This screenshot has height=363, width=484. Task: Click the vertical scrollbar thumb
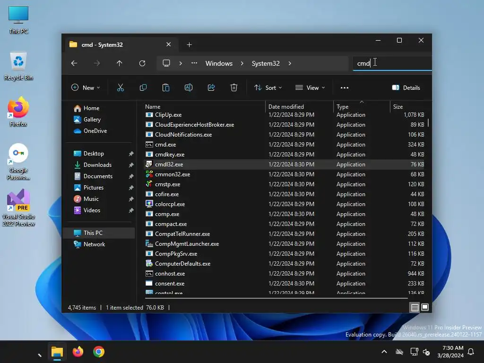click(428, 122)
